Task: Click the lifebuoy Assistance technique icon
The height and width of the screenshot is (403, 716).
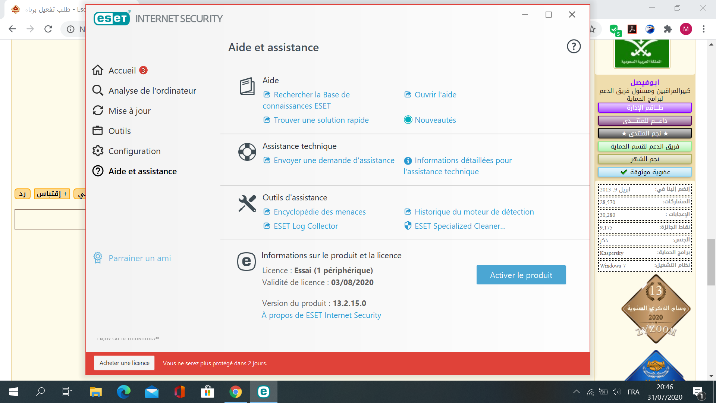Action: click(x=247, y=152)
